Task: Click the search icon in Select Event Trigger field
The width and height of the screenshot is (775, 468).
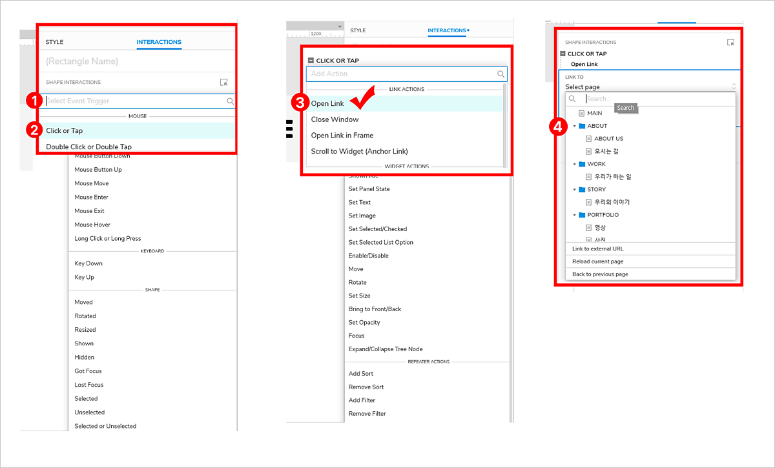Action: coord(230,101)
